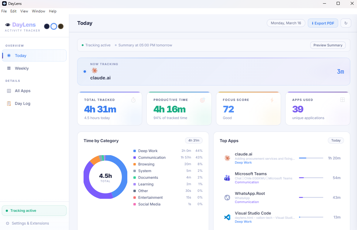357x230 pixels.
Task: Export the report as PDF
Action: pos(323,23)
